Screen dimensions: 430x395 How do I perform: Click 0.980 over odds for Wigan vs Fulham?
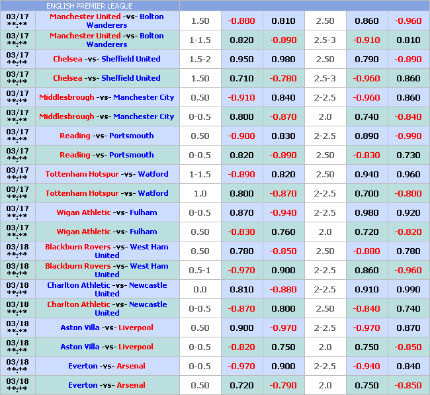click(366, 212)
